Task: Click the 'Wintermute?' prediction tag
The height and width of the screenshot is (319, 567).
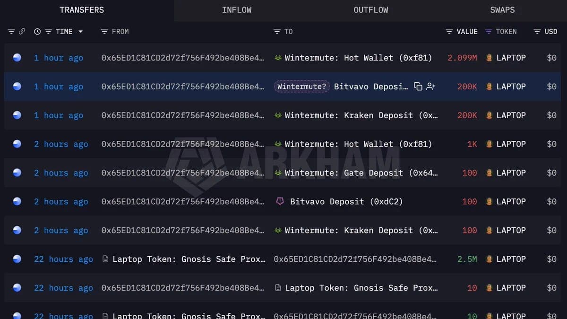Action: tap(302, 86)
